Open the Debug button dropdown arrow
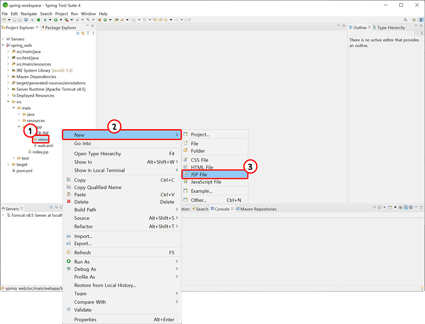The width and height of the screenshot is (425, 324). (x=50, y=20)
